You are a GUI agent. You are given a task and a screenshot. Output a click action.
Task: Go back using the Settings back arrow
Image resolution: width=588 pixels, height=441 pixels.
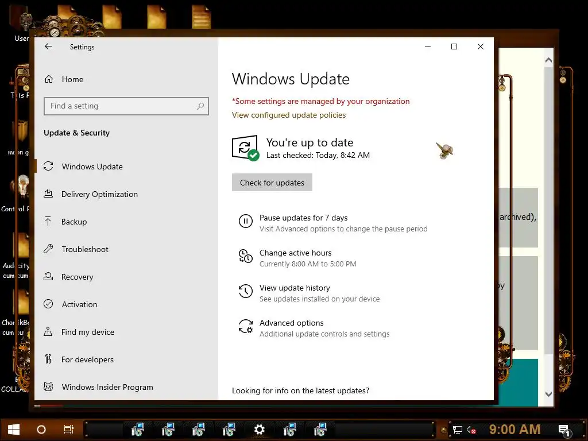(x=48, y=47)
